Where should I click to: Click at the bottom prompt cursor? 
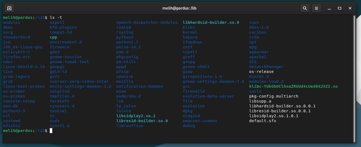click(51, 131)
